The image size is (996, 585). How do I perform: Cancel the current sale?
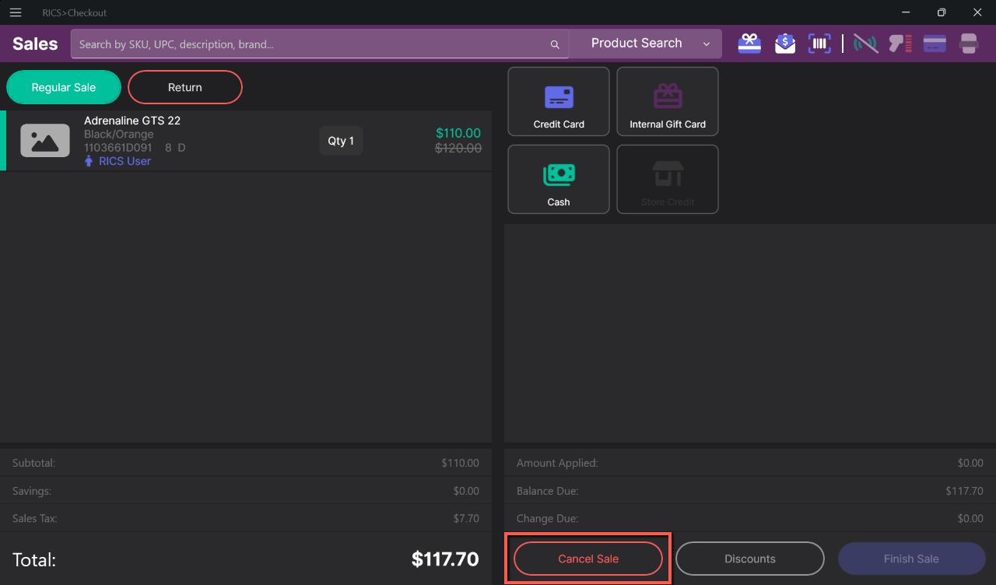pyautogui.click(x=588, y=559)
